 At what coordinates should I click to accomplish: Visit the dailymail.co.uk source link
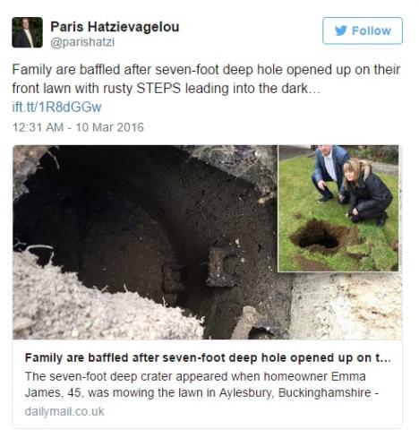click(64, 411)
